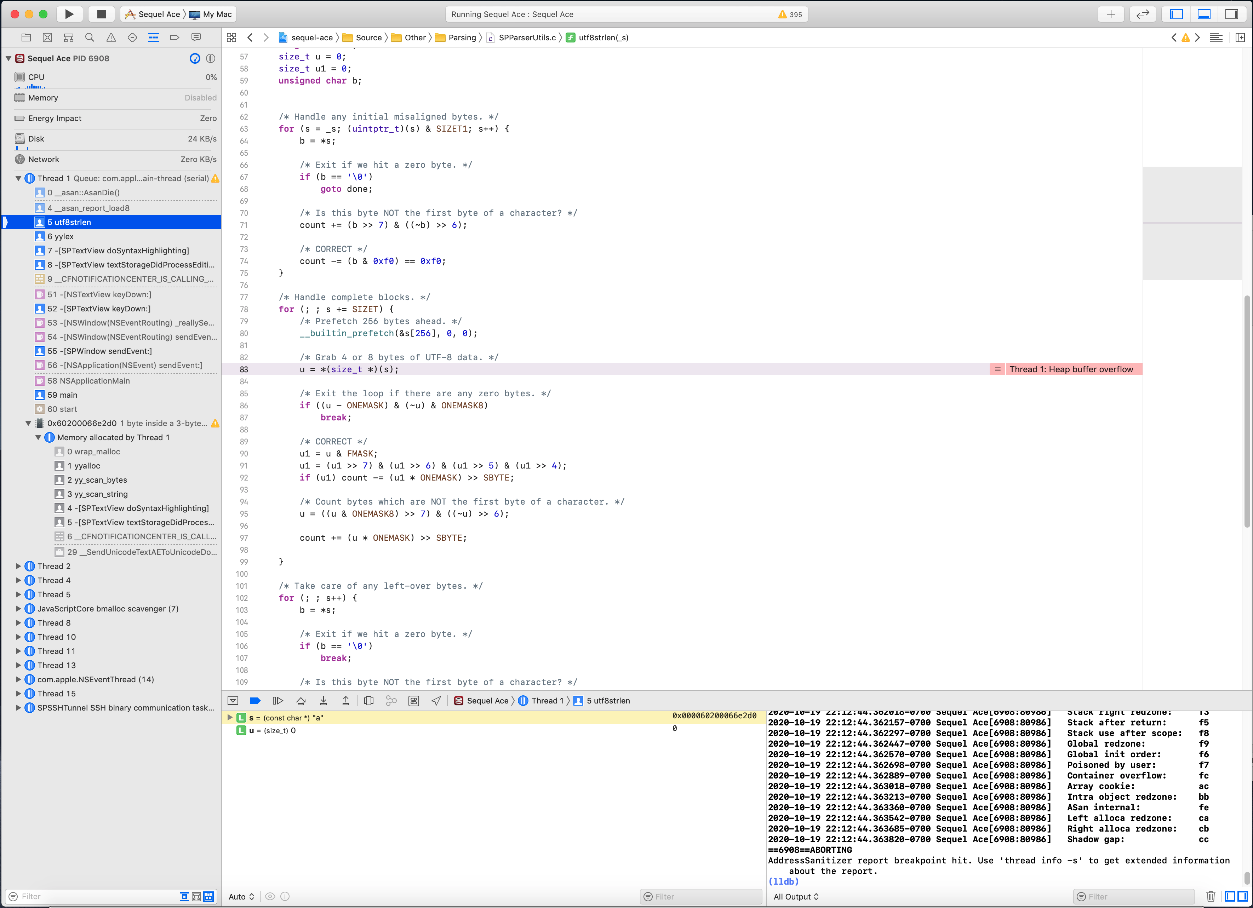The width and height of the screenshot is (1253, 908).
Task: Open the Report navigator icon
Action: pyautogui.click(x=196, y=38)
